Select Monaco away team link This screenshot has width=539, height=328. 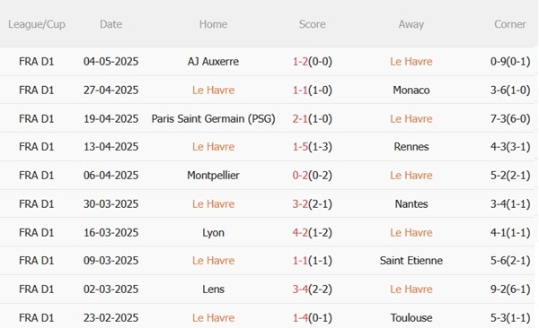coord(411,90)
